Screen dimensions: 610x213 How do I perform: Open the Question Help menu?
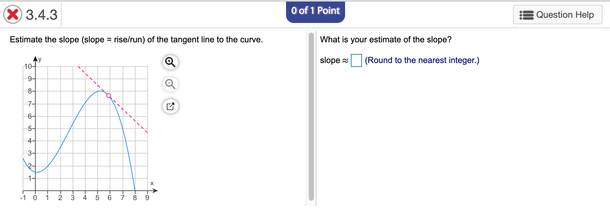tap(557, 15)
